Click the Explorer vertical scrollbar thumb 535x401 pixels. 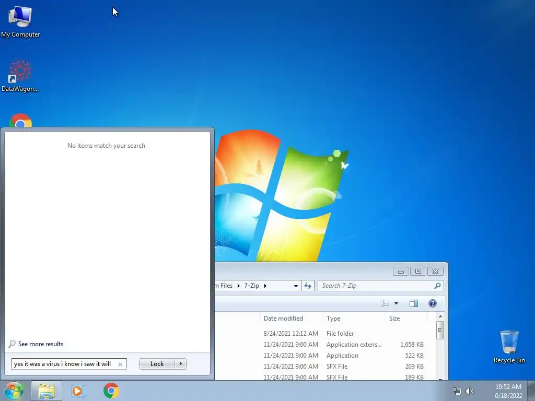coord(440,330)
